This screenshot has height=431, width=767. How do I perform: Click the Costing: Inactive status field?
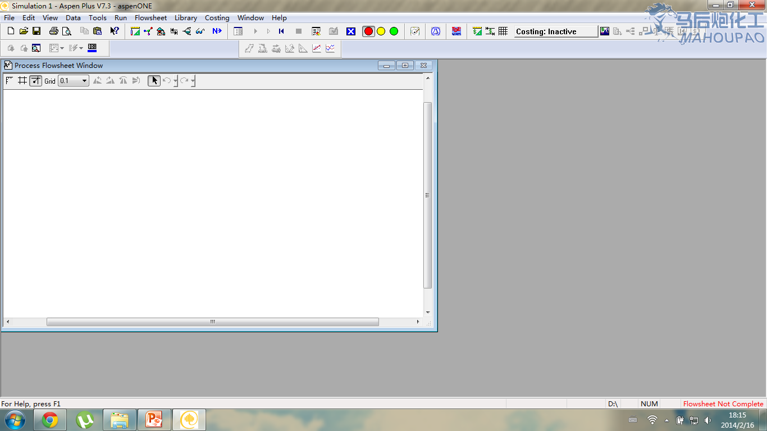click(556, 31)
